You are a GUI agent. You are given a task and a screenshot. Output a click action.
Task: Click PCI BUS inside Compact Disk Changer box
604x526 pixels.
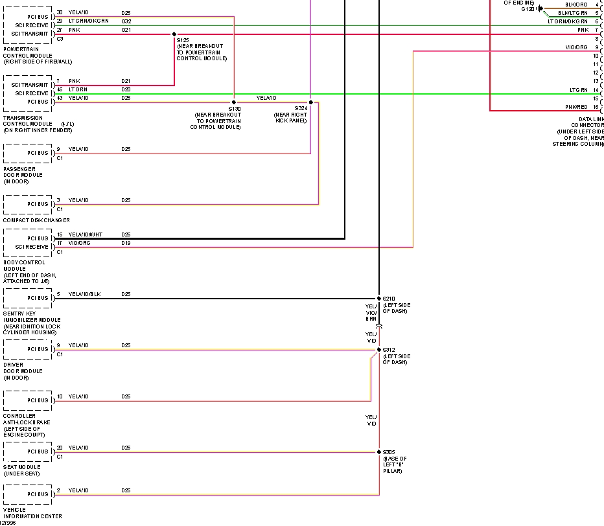click(x=38, y=204)
